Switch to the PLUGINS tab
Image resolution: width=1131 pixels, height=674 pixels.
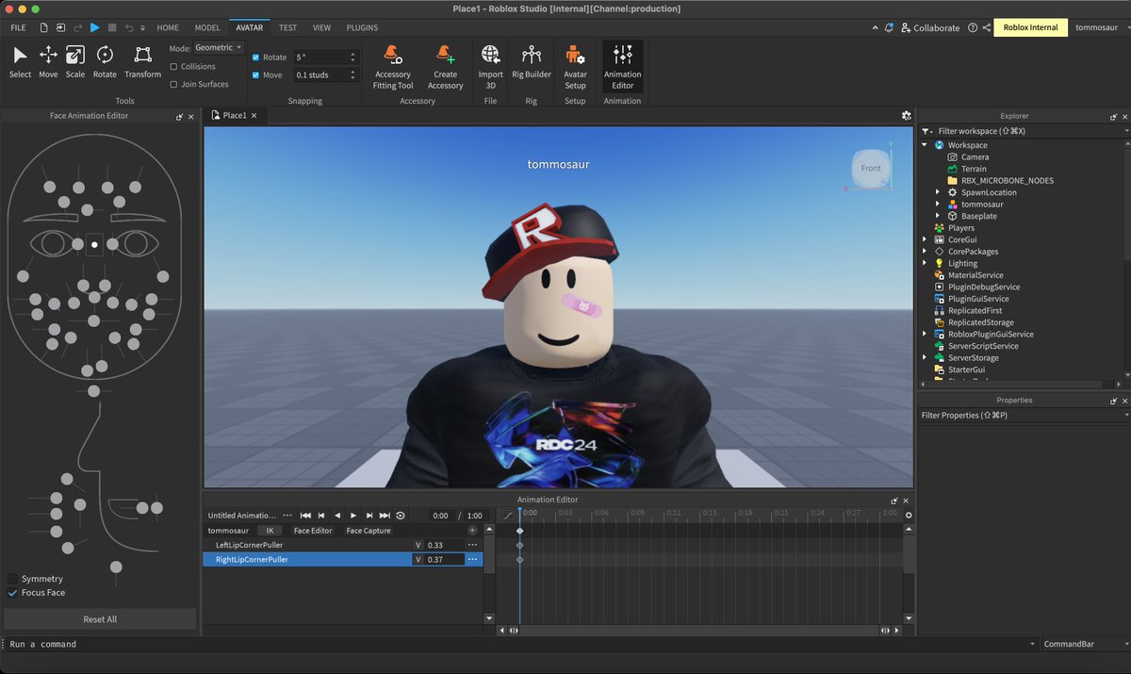(362, 28)
